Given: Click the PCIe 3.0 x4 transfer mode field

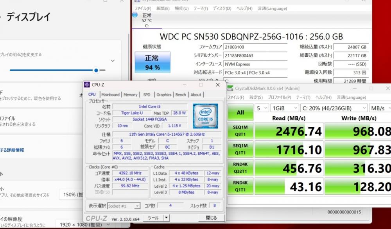Looking at the screenshot, I should tap(255, 73).
